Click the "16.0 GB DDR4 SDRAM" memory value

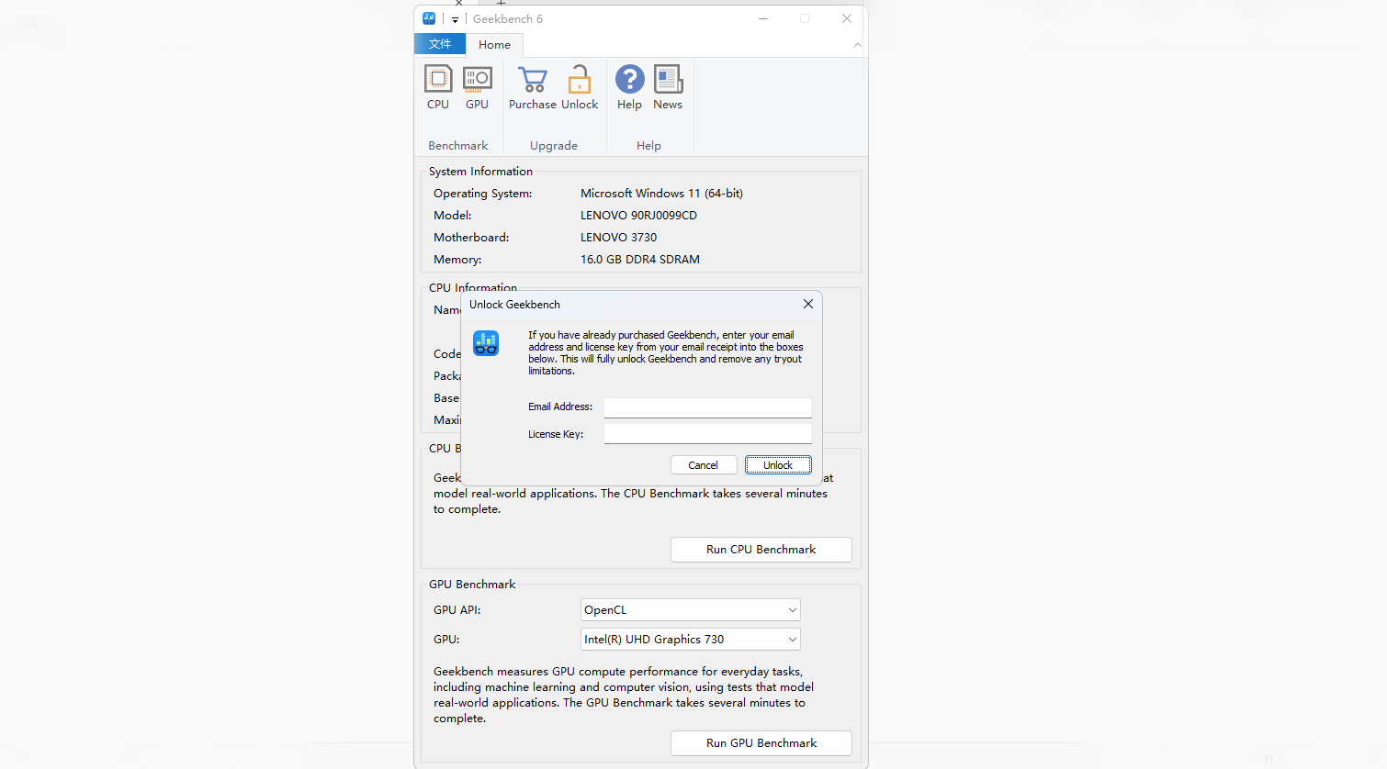(x=640, y=260)
